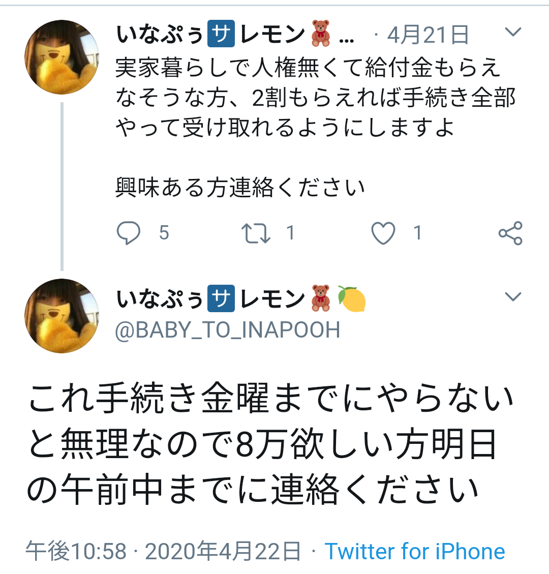Image resolution: width=549 pixels, height=574 pixels.
Task: Open the profile picture beside the 4月21日 tweet
Action: [62, 57]
